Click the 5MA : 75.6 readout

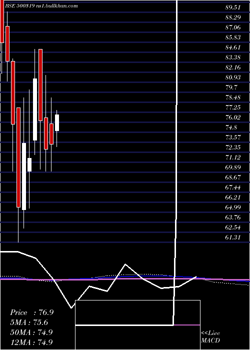click(x=29, y=322)
